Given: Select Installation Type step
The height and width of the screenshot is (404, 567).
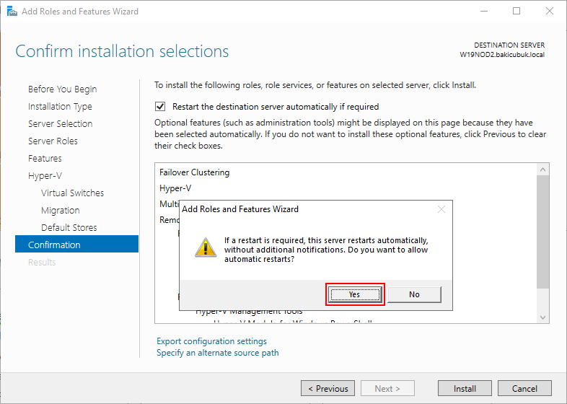Looking at the screenshot, I should pyautogui.click(x=60, y=106).
